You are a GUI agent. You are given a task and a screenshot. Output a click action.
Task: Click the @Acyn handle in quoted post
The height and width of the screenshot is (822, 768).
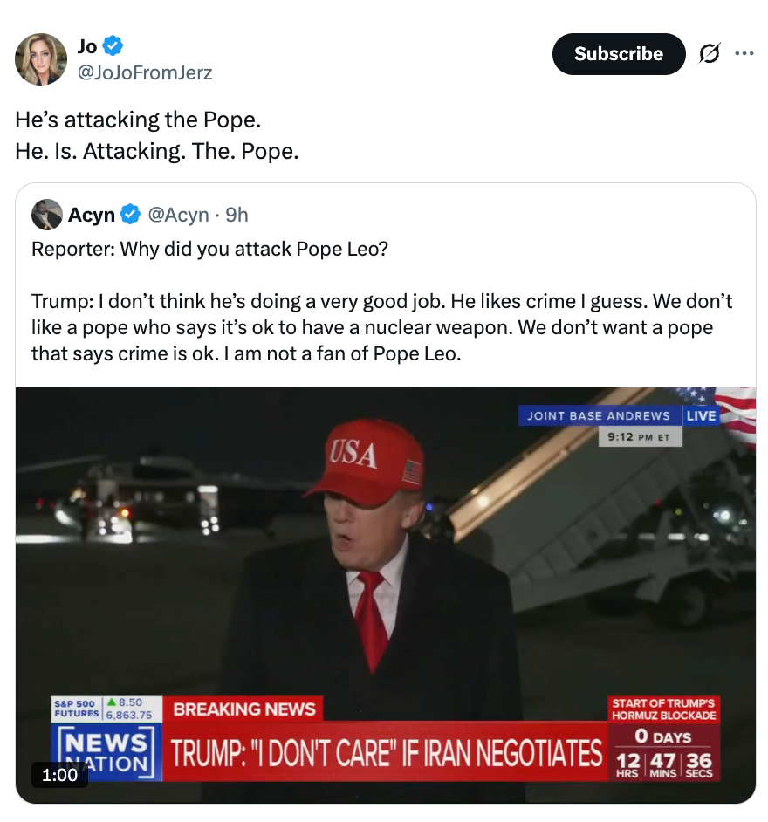point(178,215)
